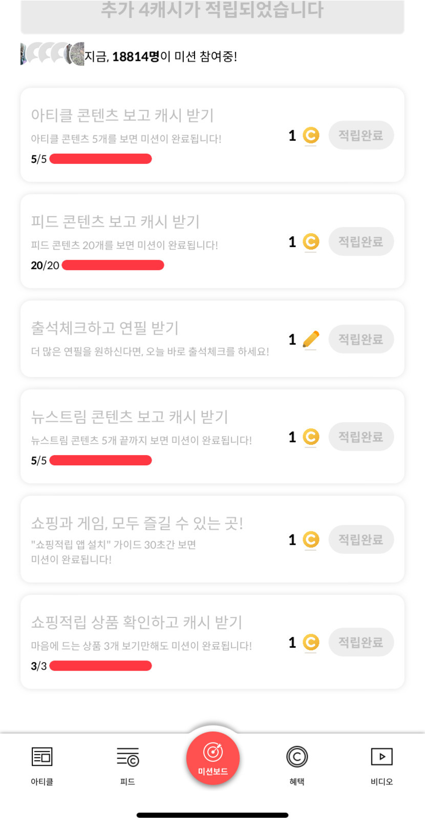Open the 뉴스트림 콘텐츠 보고 캐시 받기 title
The width and height of the screenshot is (425, 826).
click(130, 417)
